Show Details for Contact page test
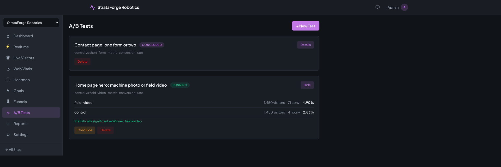 click(305, 45)
